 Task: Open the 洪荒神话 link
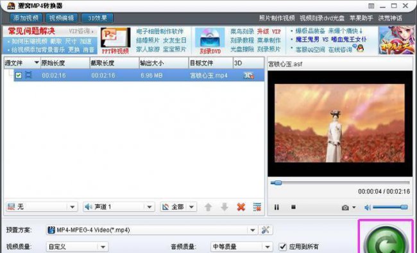pyautogui.click(x=390, y=19)
